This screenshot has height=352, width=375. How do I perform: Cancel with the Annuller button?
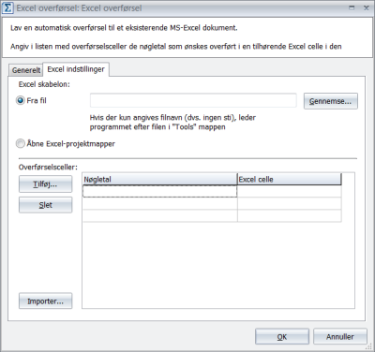coord(340,337)
